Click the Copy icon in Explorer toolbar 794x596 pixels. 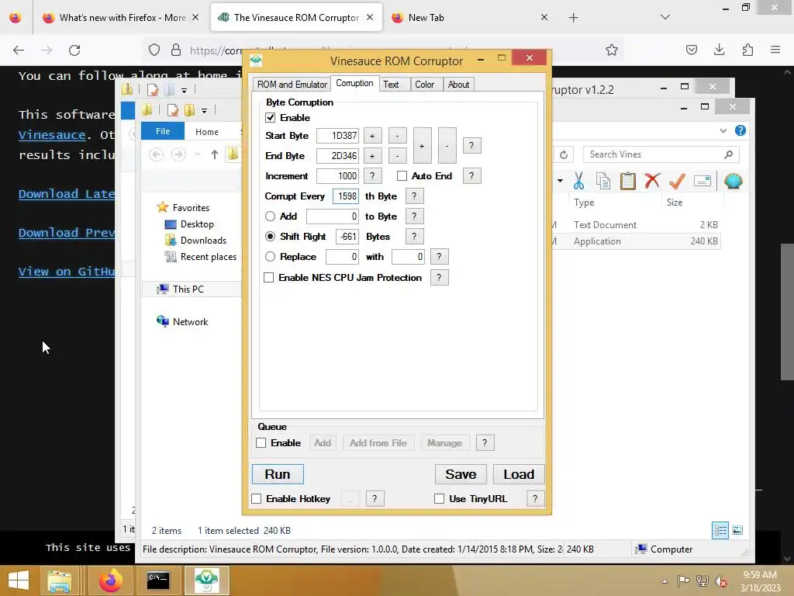click(x=602, y=181)
